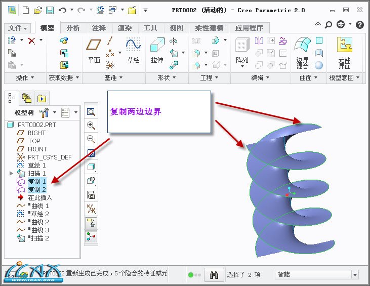The image size is (370, 286).
Task: Choose the Extrude (拉伸) tool
Action: (157, 51)
